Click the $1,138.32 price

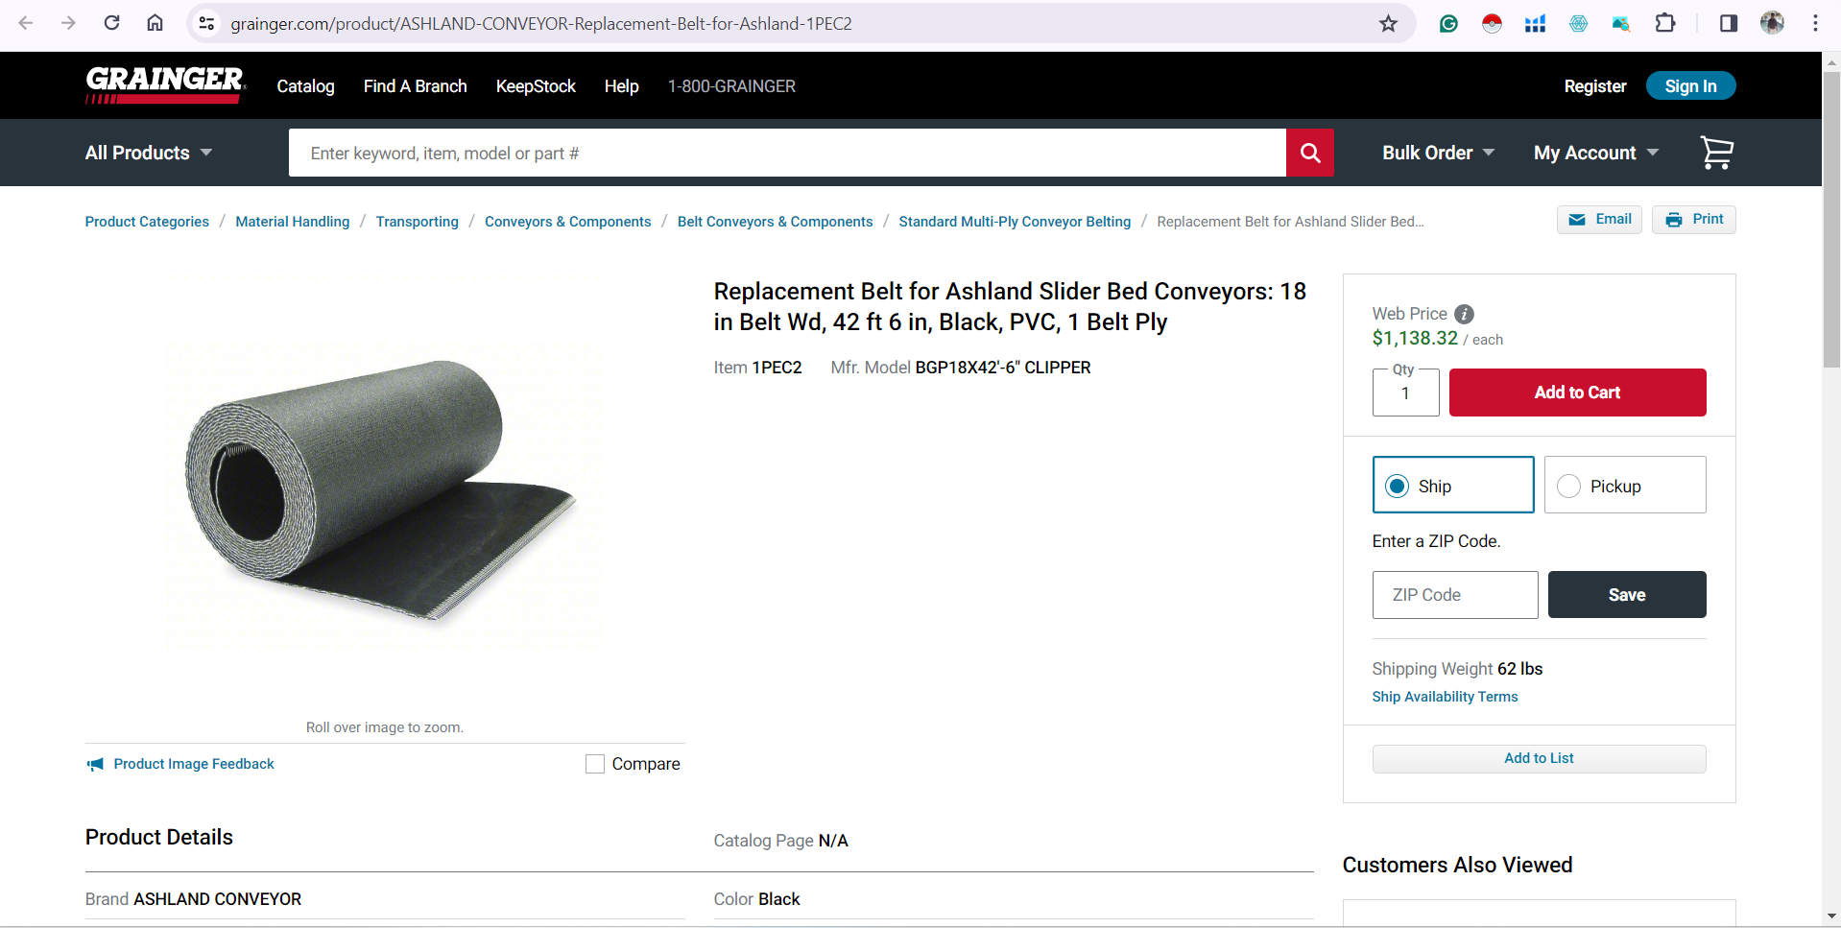(1415, 338)
